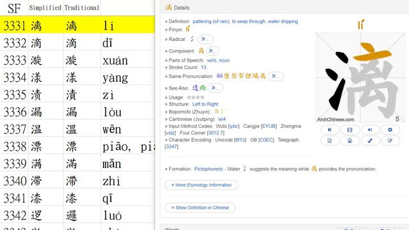Click the See Also green character
The image size is (409, 230).
(203, 88)
